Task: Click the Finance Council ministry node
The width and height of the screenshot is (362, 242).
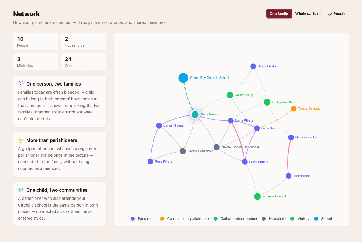Action: click(x=257, y=197)
